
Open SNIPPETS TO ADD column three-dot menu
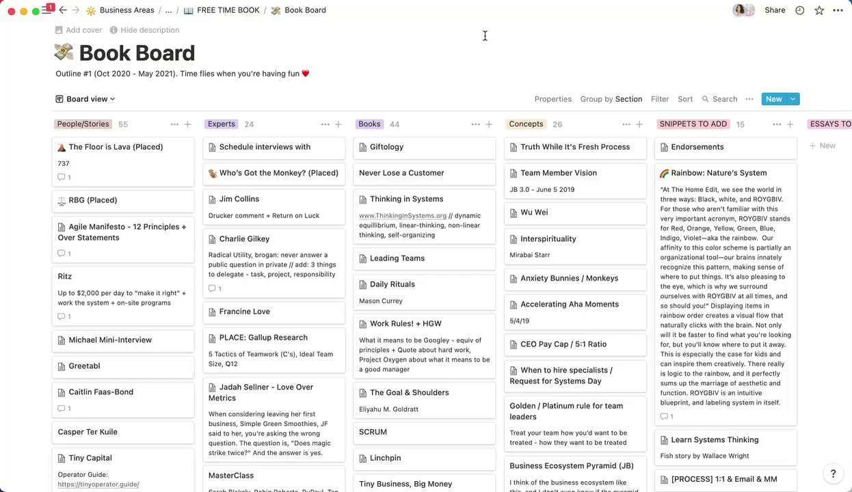tap(776, 124)
